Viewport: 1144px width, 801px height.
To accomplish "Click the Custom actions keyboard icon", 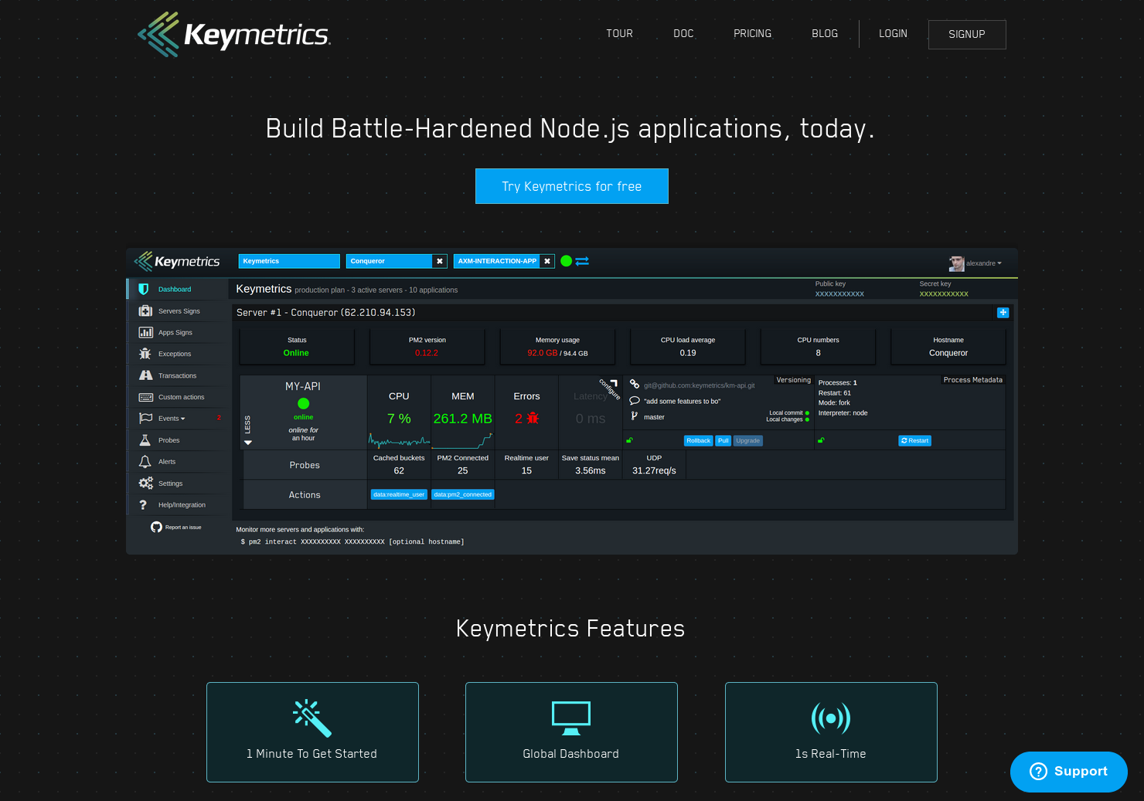I will tap(145, 396).
